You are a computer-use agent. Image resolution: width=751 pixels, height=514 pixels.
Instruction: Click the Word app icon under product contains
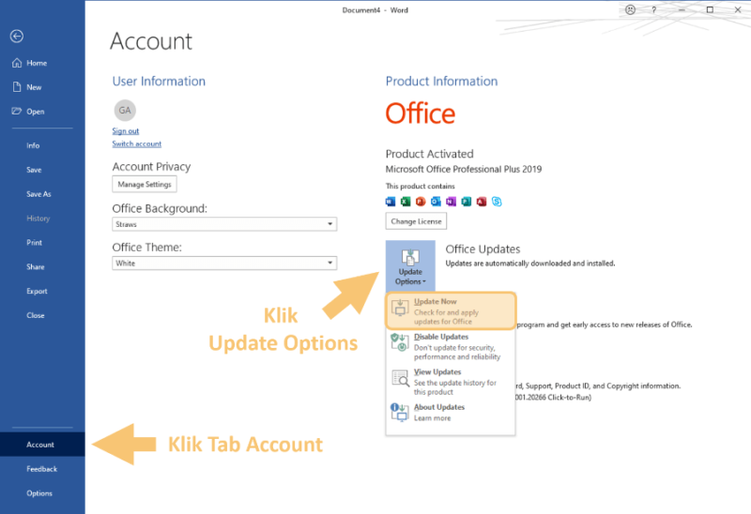(x=391, y=202)
